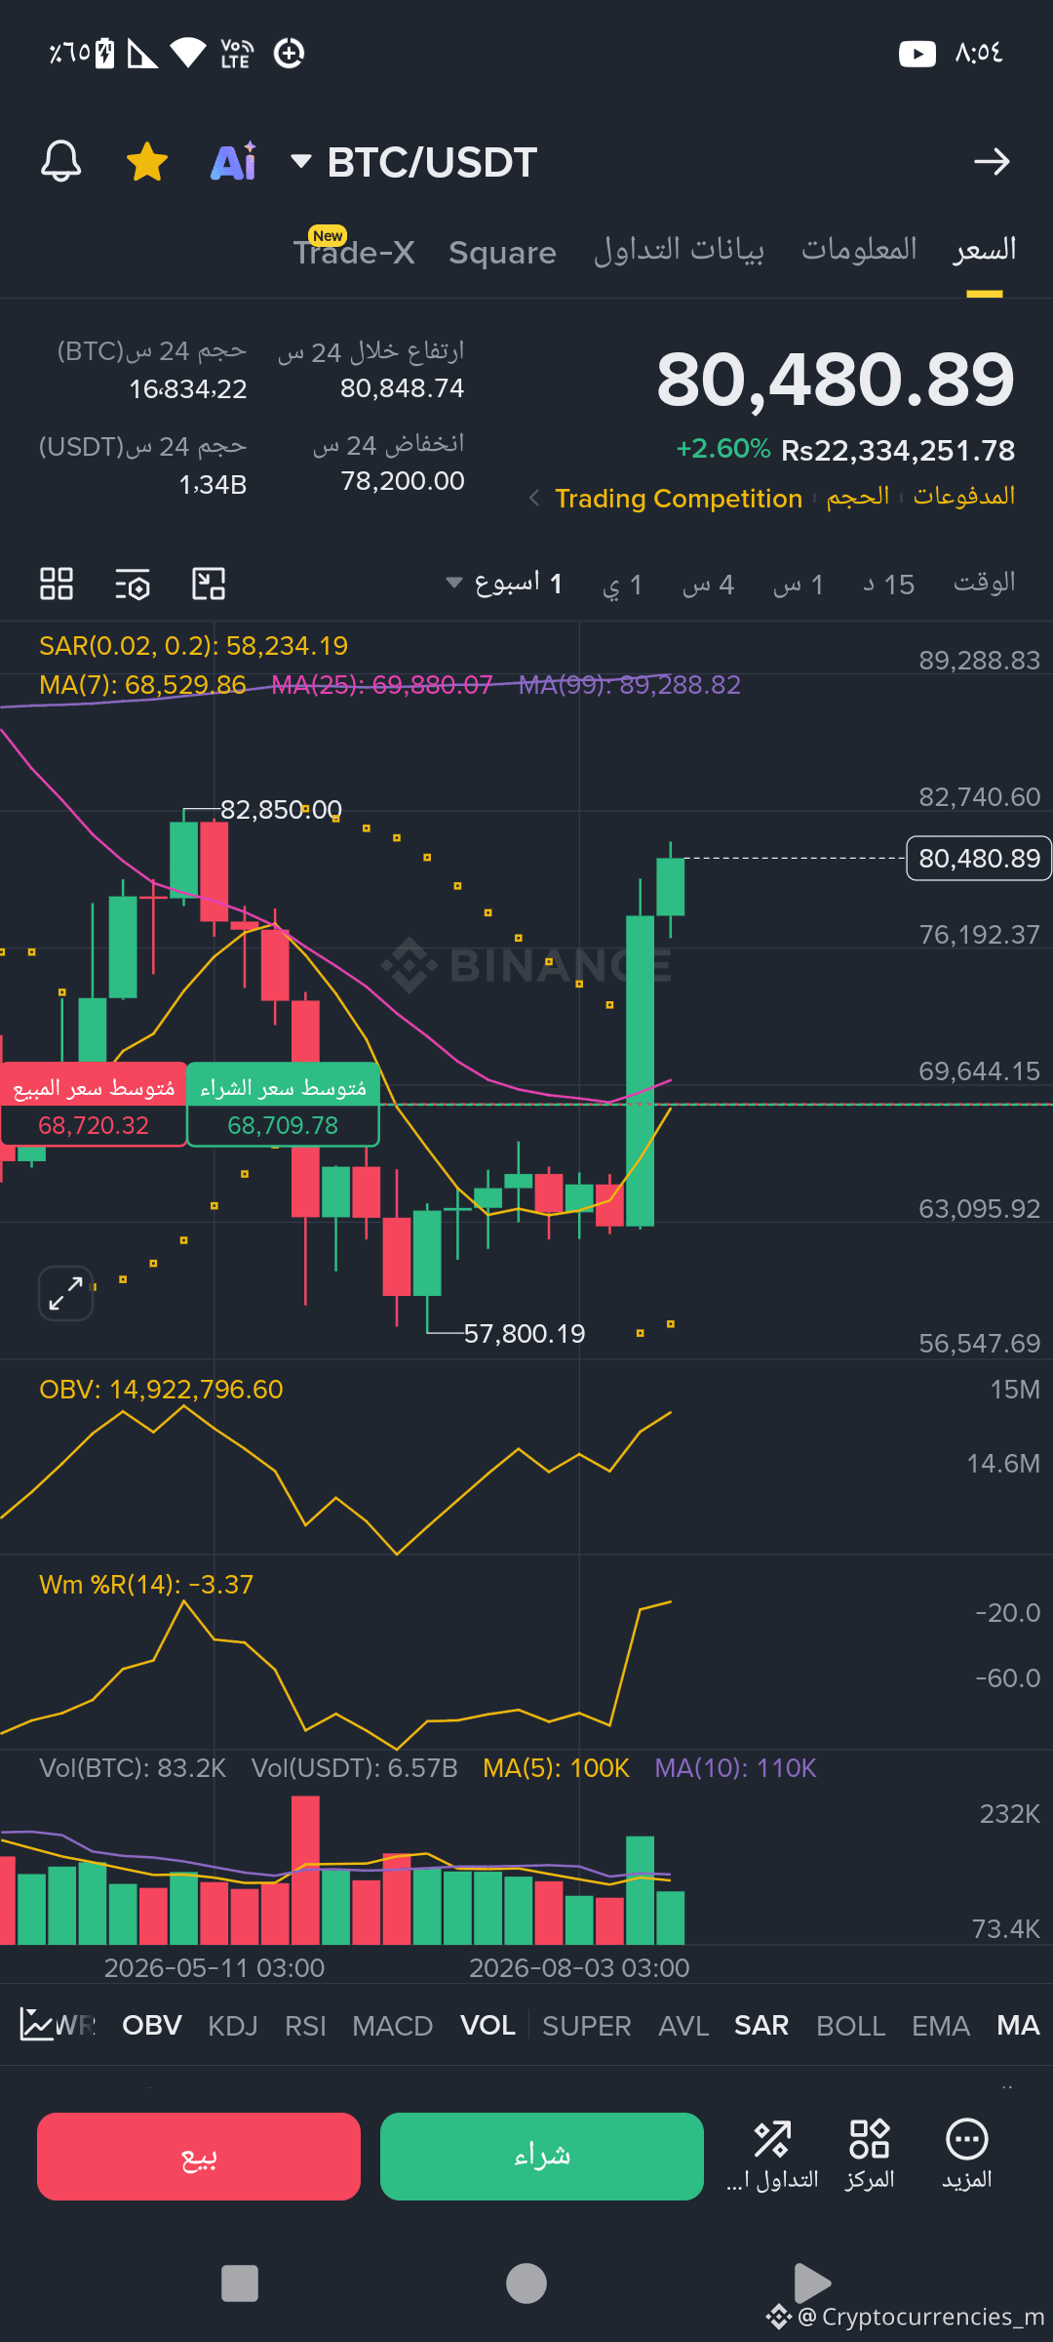Tap the Android recent apps square
This screenshot has width=1053, height=2342.
240,2283
